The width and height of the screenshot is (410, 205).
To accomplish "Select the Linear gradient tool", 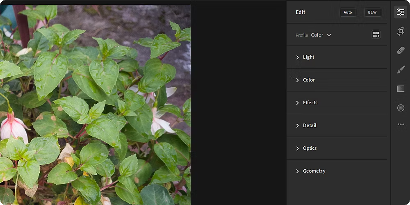I will (x=401, y=89).
